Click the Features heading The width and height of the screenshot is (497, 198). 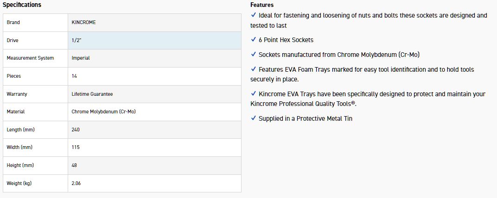point(262,5)
